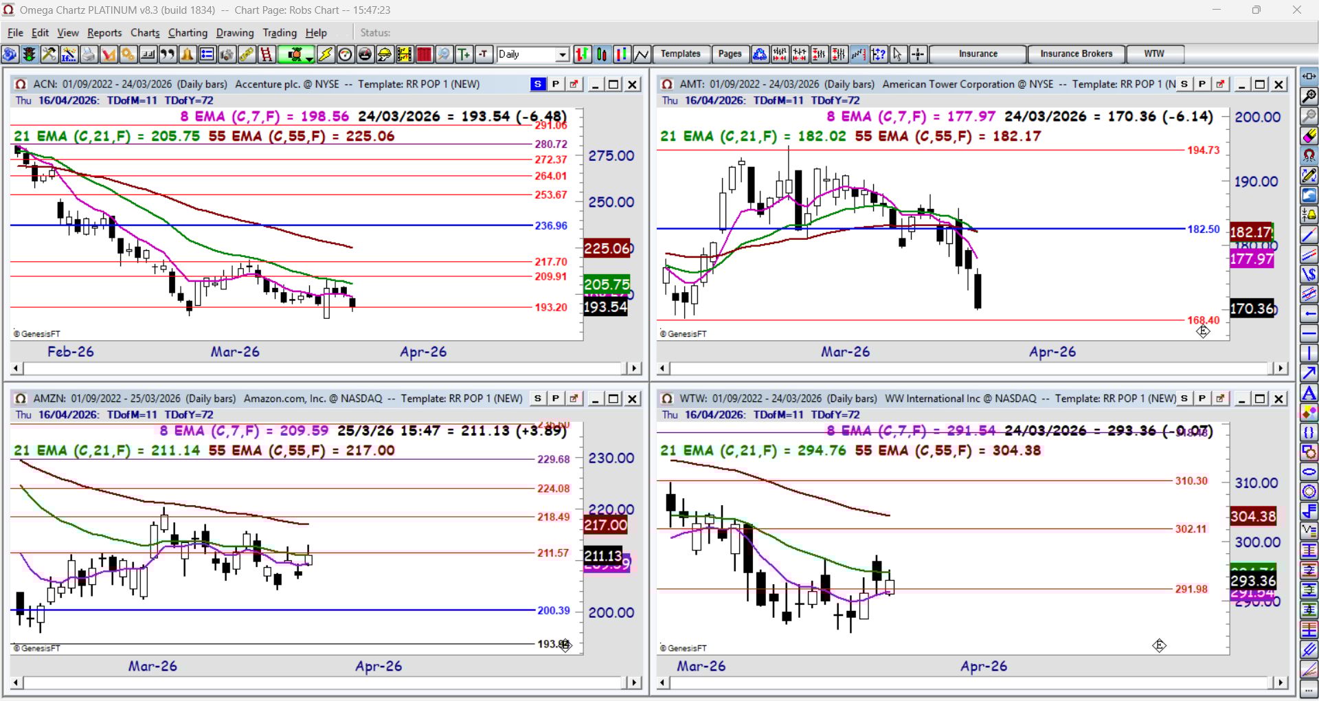Switch to red-green bar chart type
The width and height of the screenshot is (1319, 701).
click(582, 54)
